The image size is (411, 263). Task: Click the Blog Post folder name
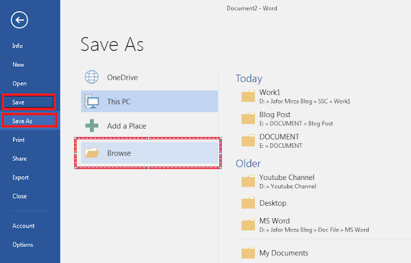(x=275, y=114)
